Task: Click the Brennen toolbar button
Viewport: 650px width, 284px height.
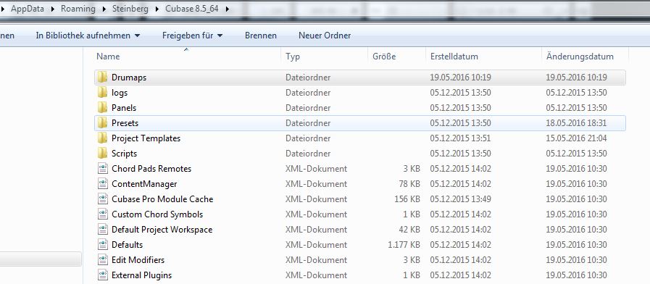Action: pyautogui.click(x=261, y=35)
